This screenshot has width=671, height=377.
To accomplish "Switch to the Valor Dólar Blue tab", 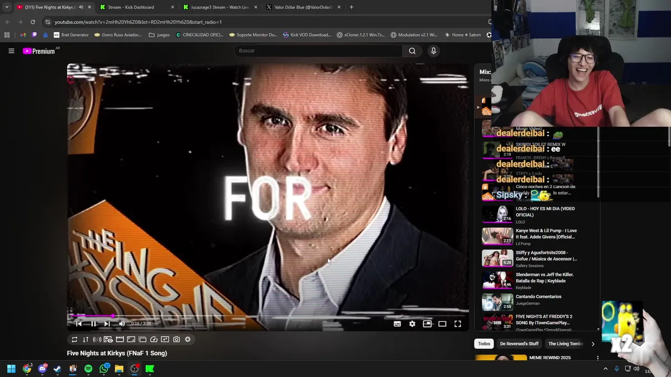I will (303, 7).
